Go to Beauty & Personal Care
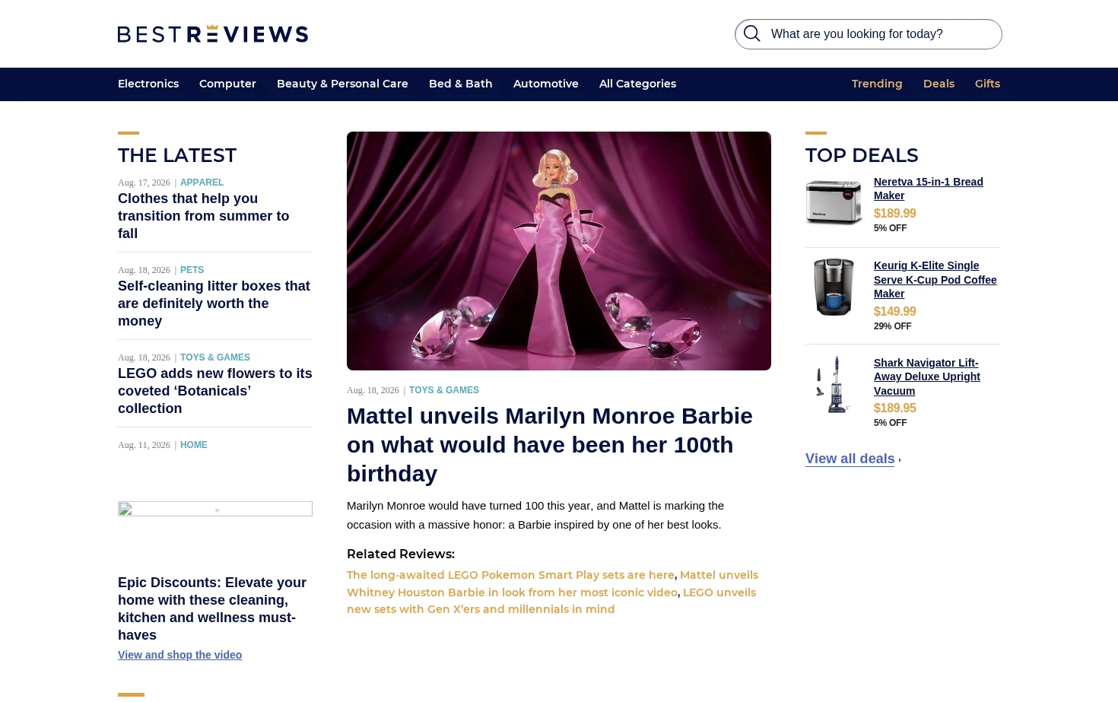The image size is (1118, 702). pyautogui.click(x=342, y=84)
